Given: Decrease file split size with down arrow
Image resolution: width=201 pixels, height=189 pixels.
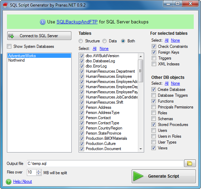Looking at the screenshot, I should [39, 174].
